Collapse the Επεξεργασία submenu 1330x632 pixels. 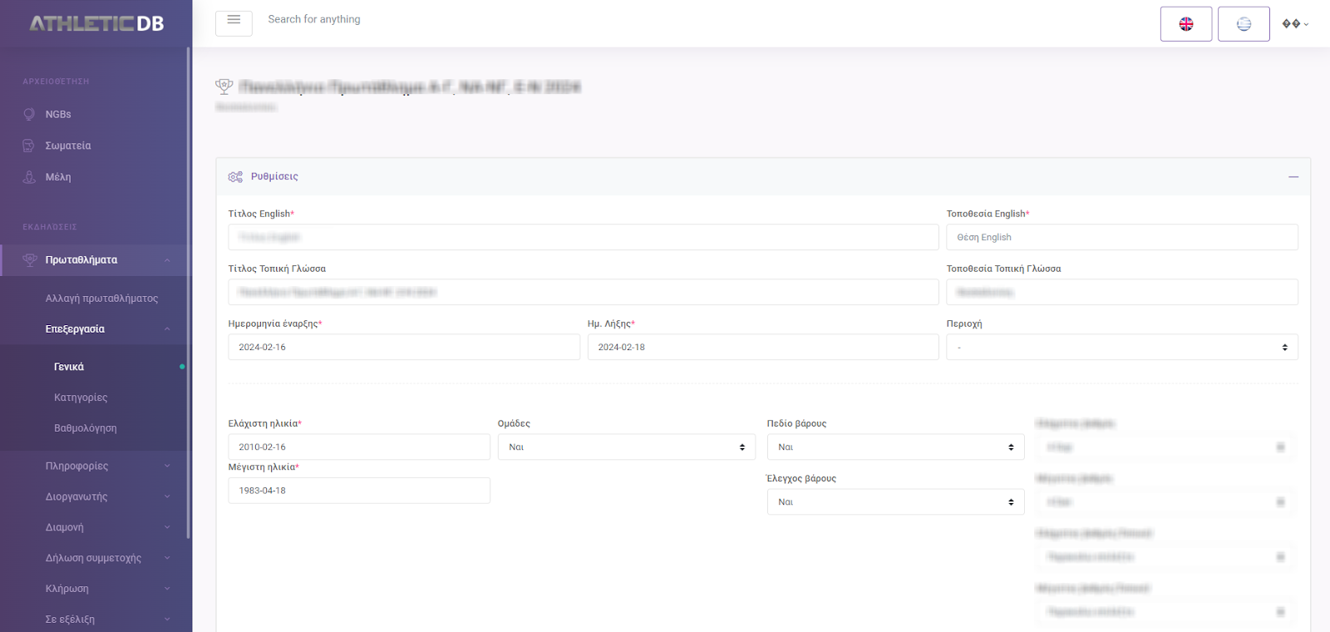point(96,329)
